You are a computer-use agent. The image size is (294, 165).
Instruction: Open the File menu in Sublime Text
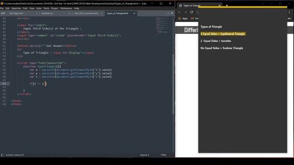coord(2,8)
